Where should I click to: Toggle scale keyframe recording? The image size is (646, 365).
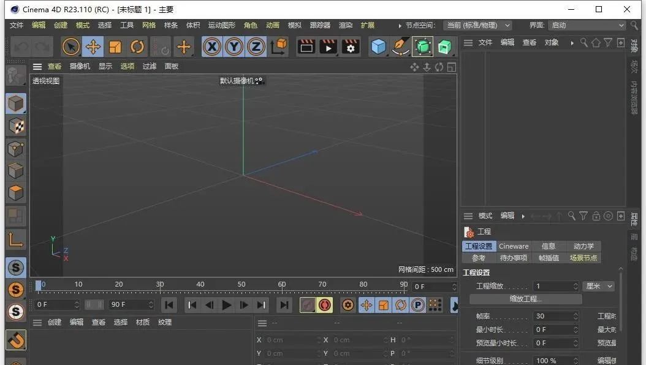click(384, 305)
